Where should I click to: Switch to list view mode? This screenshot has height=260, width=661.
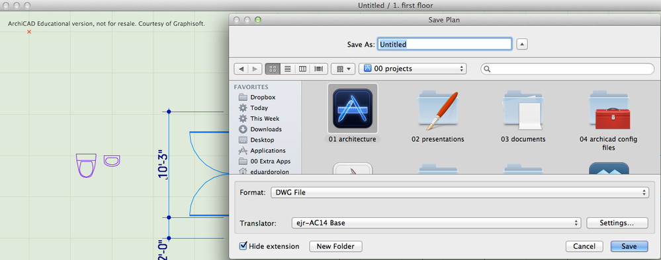(288, 69)
